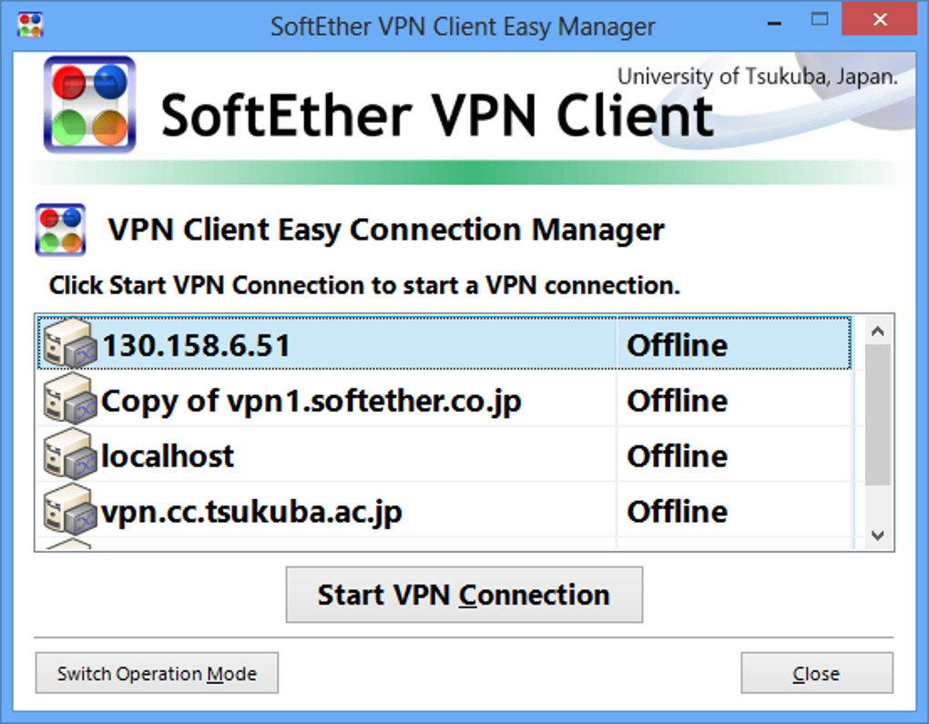Click the Close button
This screenshot has height=724, width=929.
click(x=815, y=673)
